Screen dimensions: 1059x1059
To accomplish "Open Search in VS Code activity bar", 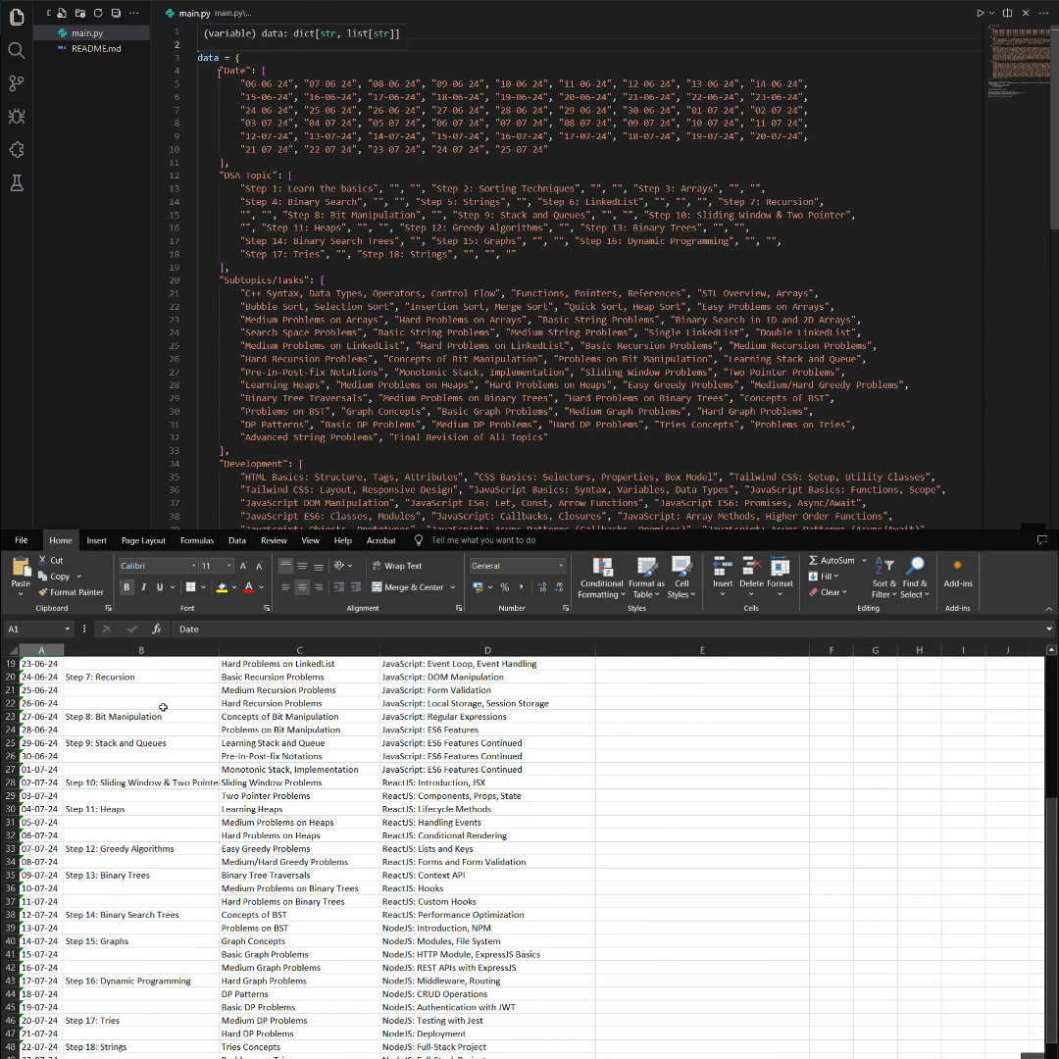I will point(17,50).
